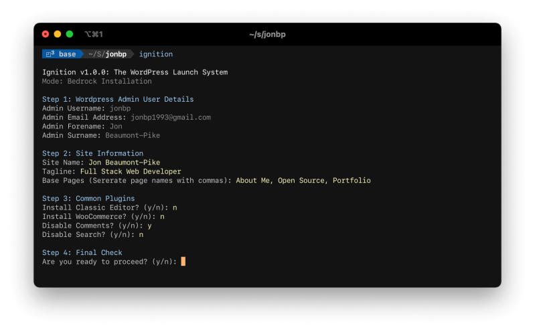Click the Step 4 Final Check heading
This screenshot has height=332, width=535.
pos(82,252)
